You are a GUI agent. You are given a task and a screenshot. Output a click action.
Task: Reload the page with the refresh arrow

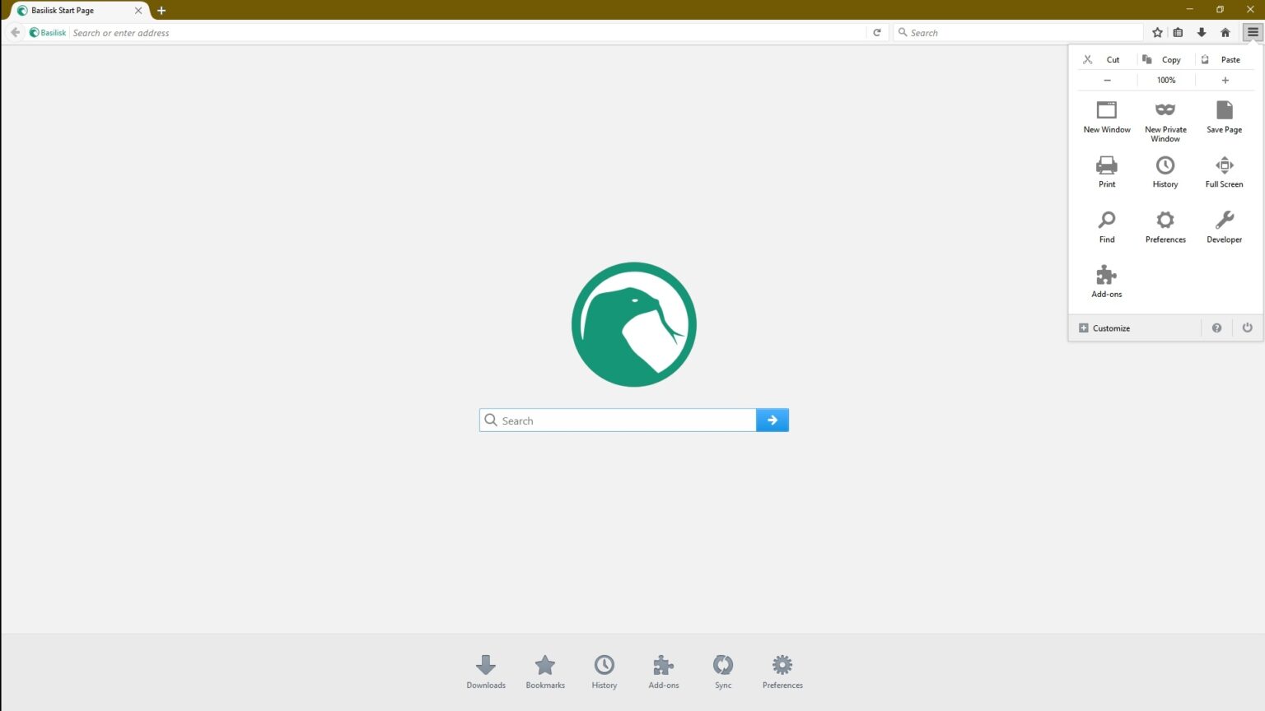point(876,32)
